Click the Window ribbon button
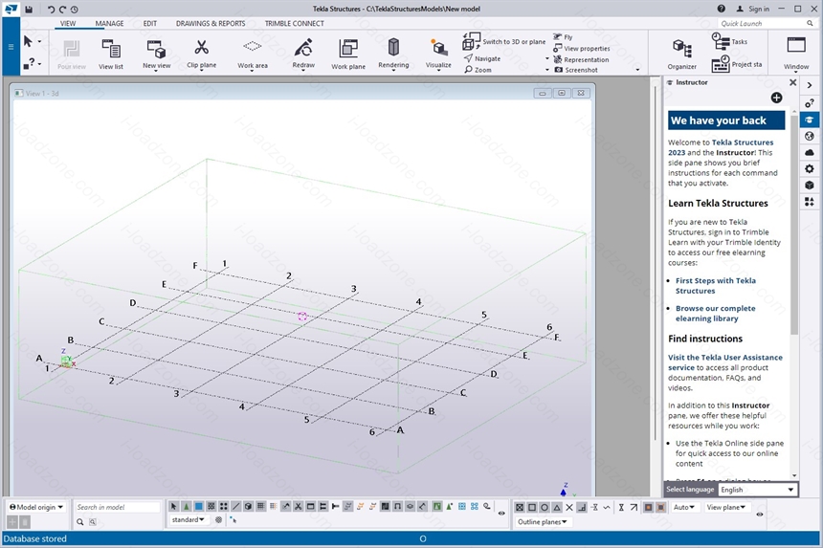This screenshot has height=548, width=823. click(x=795, y=53)
